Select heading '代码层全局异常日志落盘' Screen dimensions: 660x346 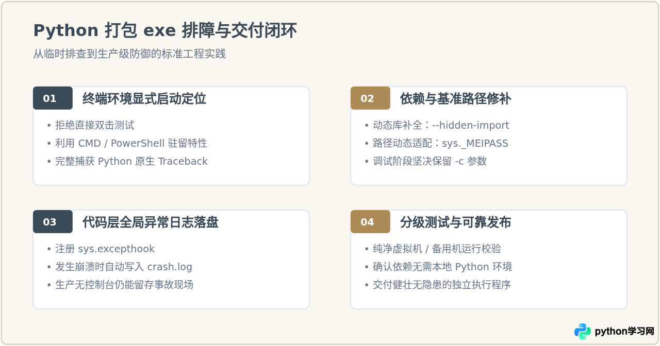click(151, 222)
